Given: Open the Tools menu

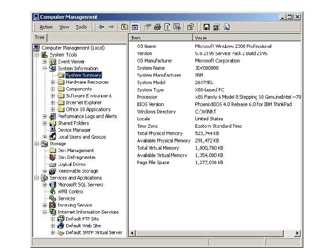Looking at the screenshot, I should click(81, 27).
